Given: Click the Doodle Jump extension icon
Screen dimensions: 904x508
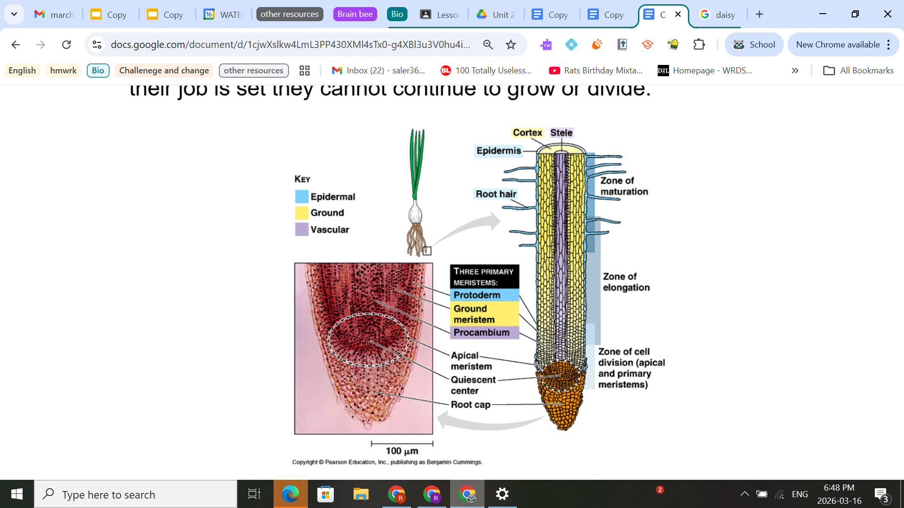Looking at the screenshot, I should (x=673, y=45).
